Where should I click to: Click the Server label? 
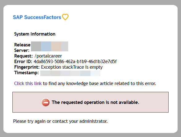coord(22,50)
